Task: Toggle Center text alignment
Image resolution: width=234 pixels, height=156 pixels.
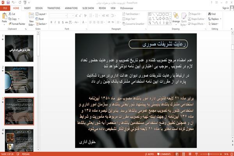Action: click(x=94, y=22)
